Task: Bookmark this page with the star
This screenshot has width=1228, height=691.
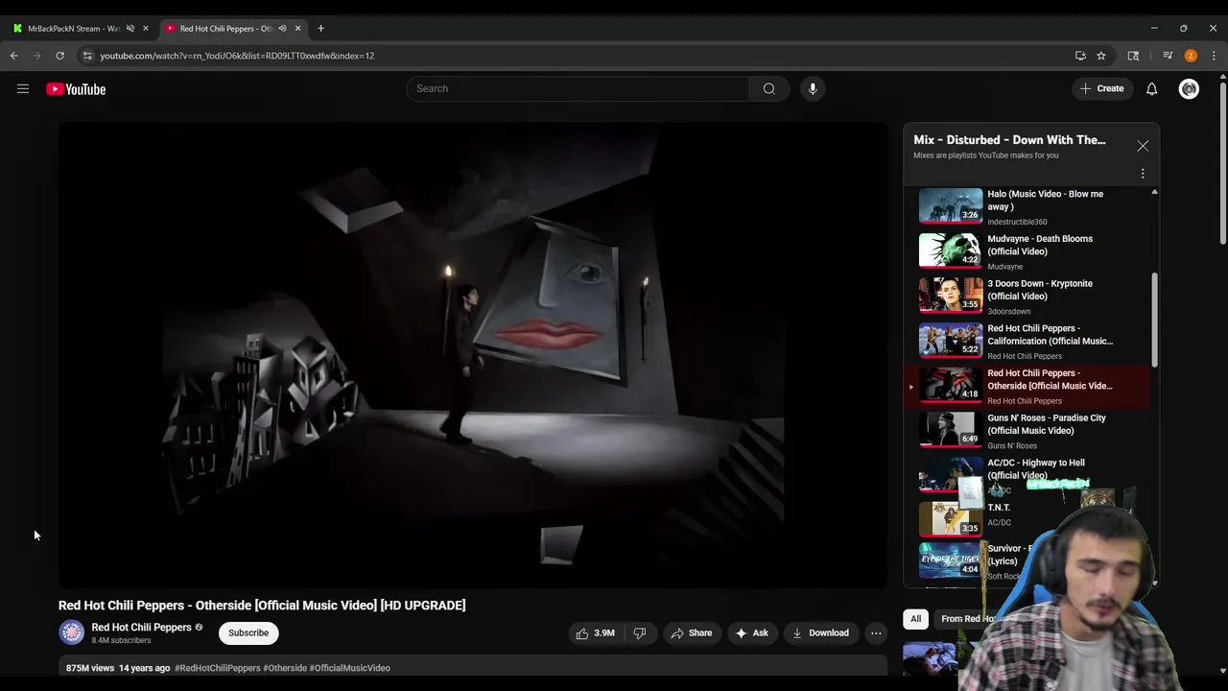Action: click(x=1101, y=56)
